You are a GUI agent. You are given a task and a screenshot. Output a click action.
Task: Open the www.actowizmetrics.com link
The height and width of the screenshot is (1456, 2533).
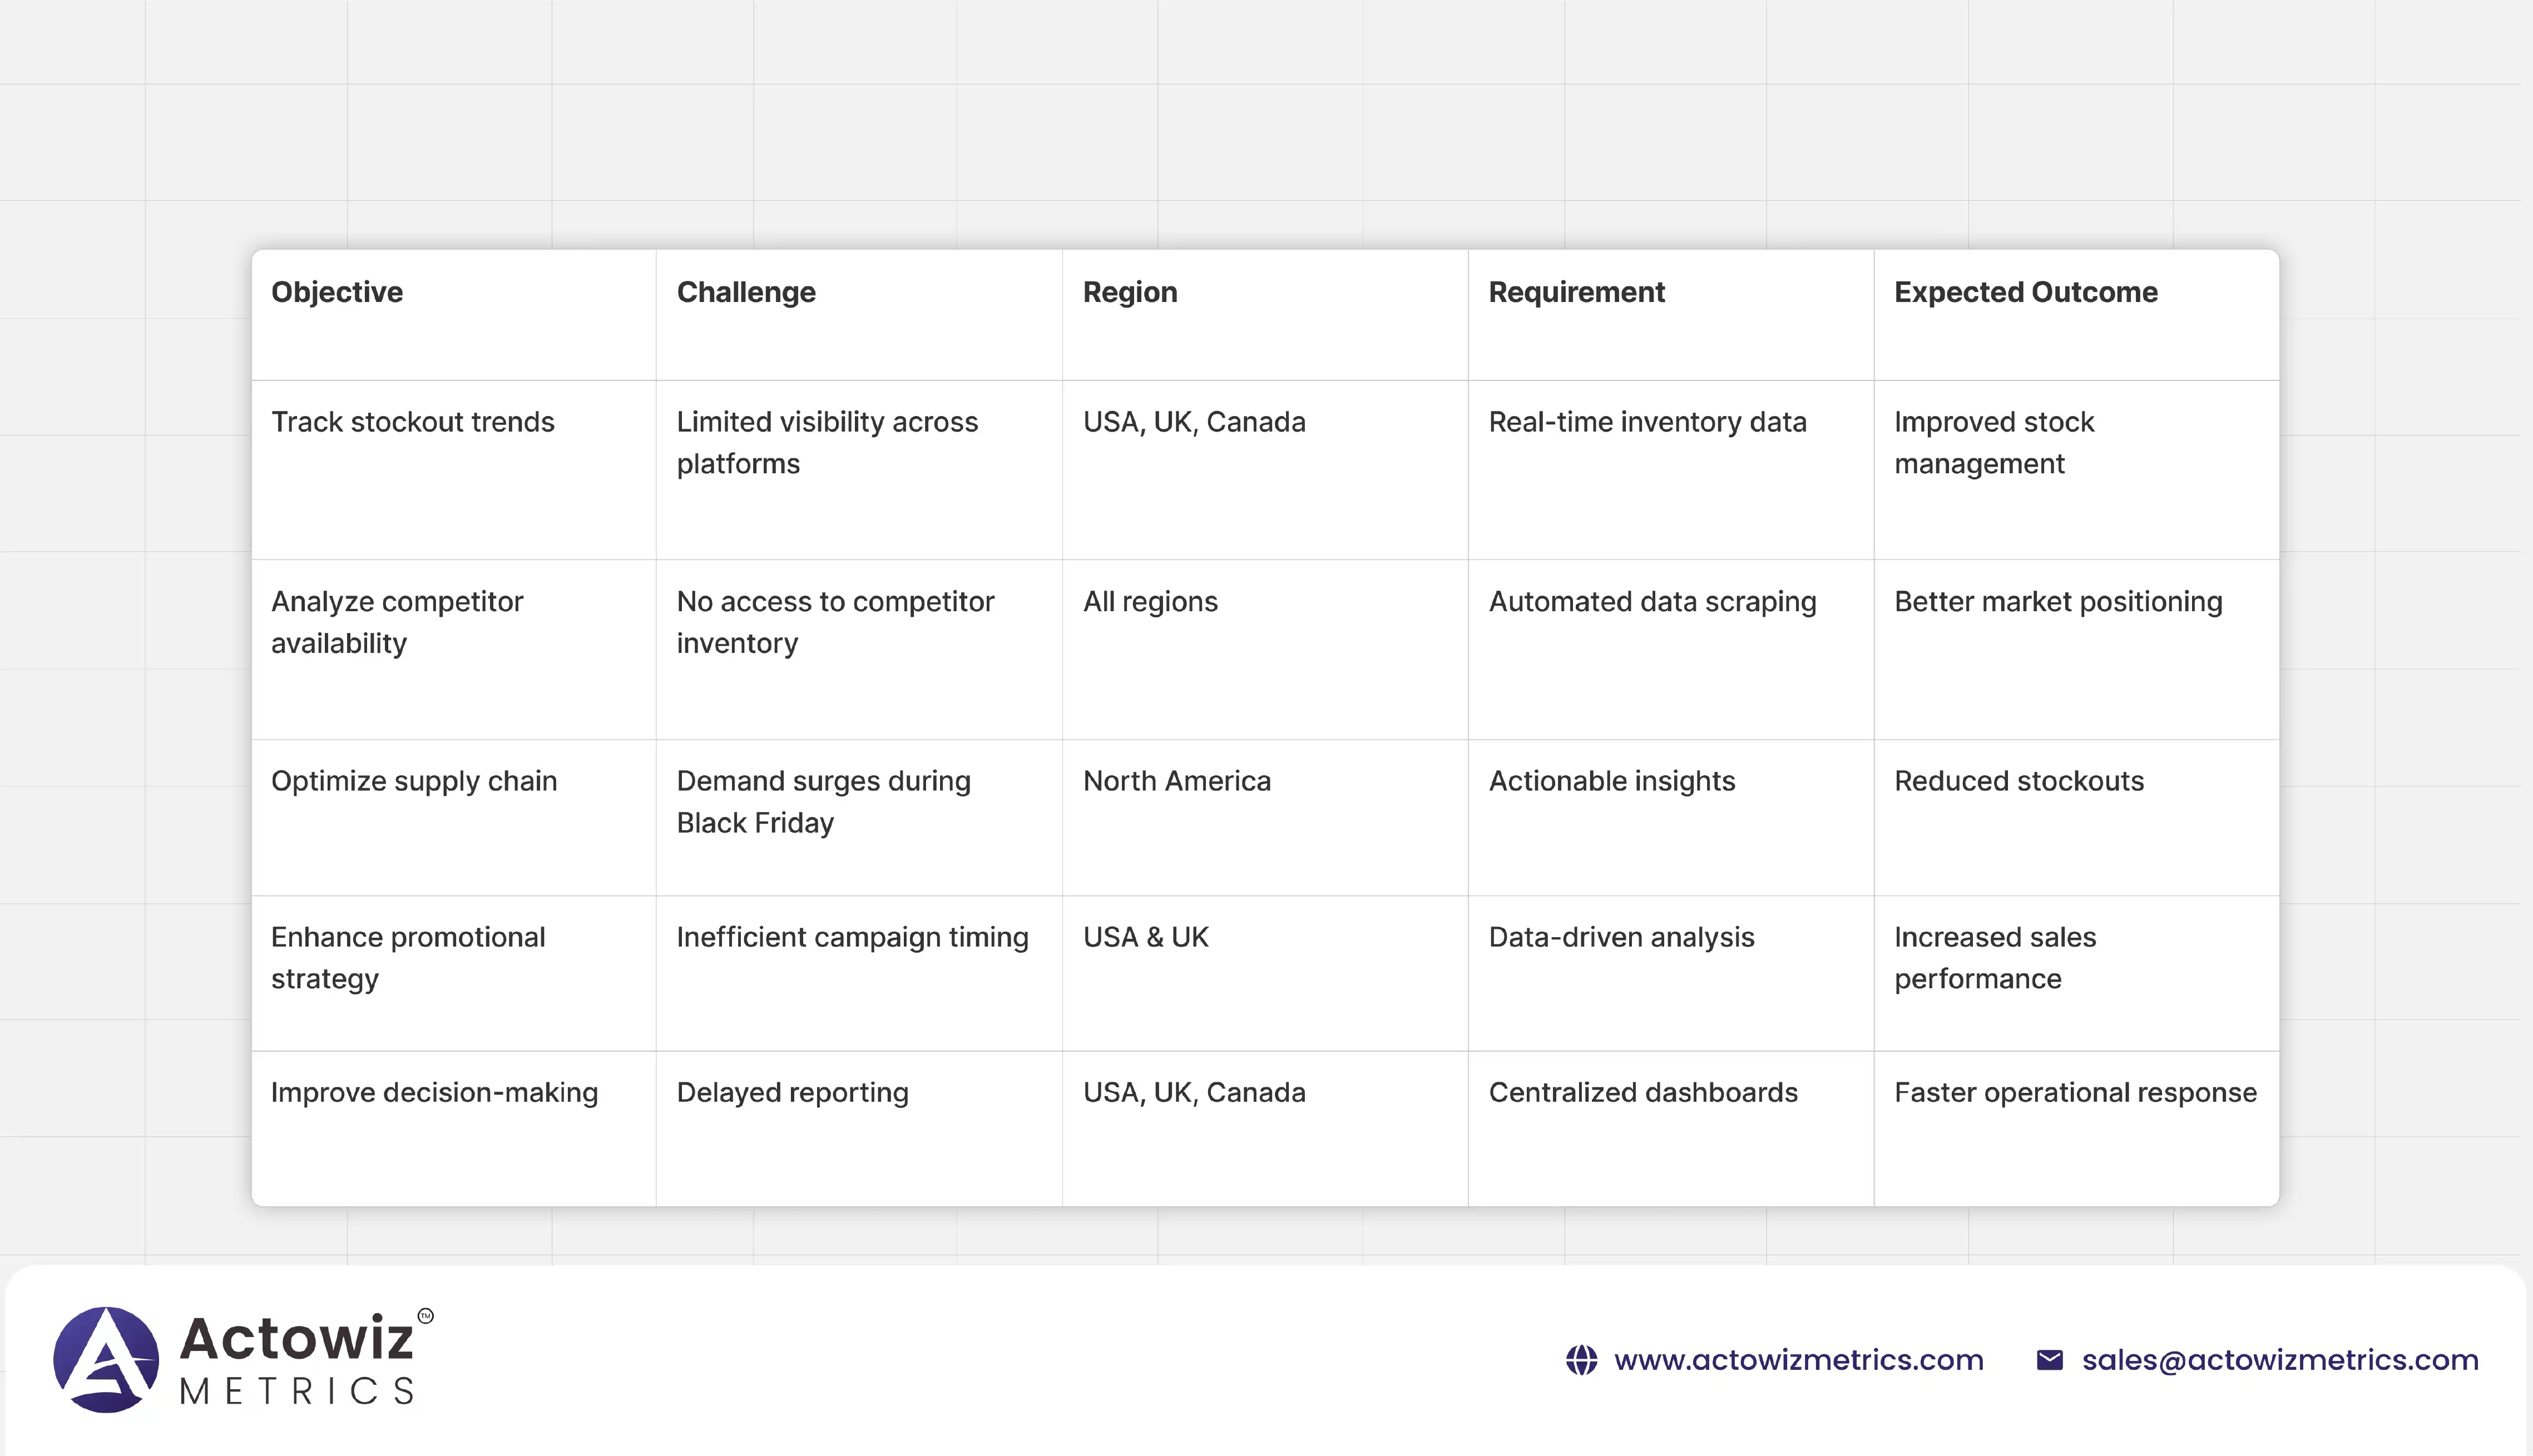point(1798,1360)
